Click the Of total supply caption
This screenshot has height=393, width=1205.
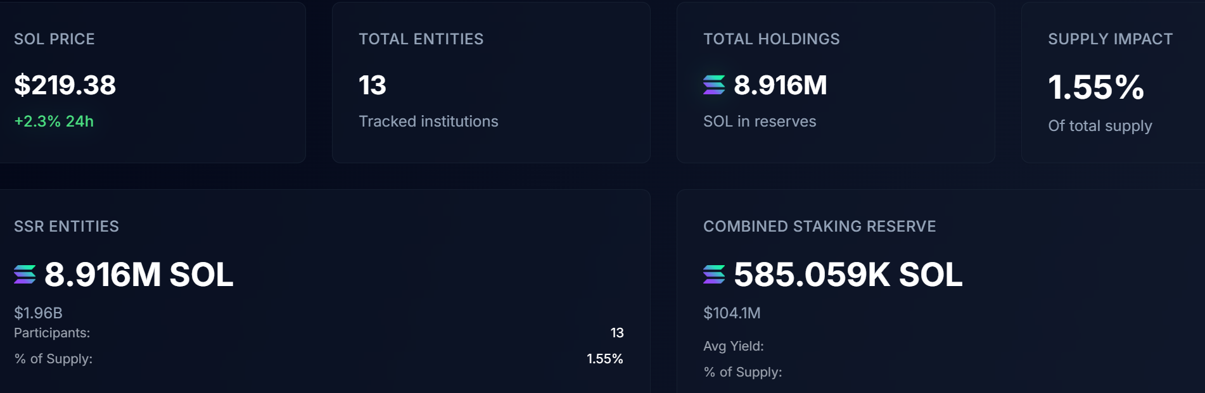pyautogui.click(x=1099, y=126)
